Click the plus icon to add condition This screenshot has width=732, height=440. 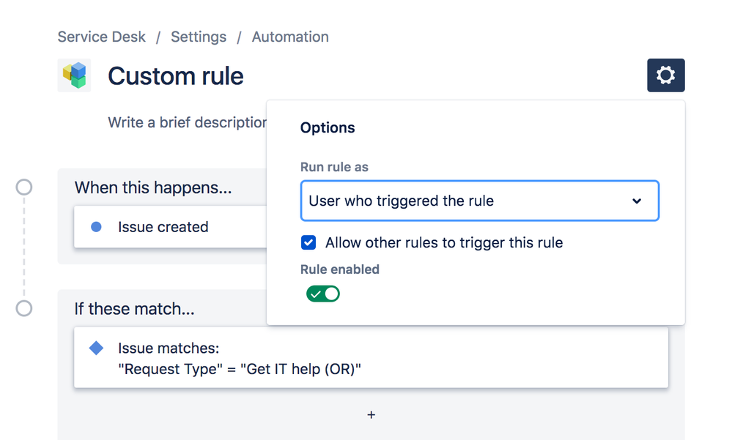tap(371, 415)
